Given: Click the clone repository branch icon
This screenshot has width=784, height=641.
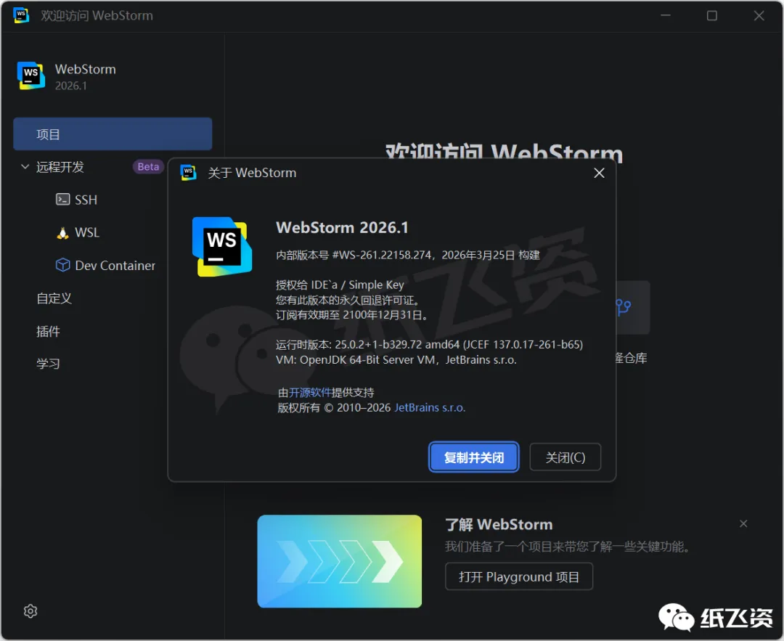Looking at the screenshot, I should (623, 307).
